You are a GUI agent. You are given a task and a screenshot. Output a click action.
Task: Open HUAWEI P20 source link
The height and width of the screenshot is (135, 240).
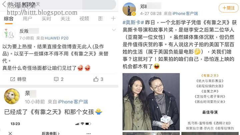pyautogui.click(x=56, y=38)
